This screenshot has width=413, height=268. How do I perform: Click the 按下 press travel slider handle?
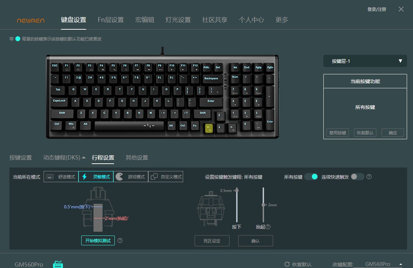[x=237, y=190]
